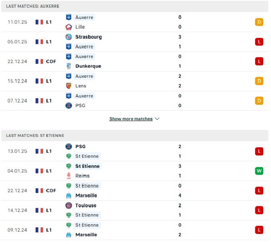
Task: Click the loss badge for Strasbourg match
Action: point(259,42)
